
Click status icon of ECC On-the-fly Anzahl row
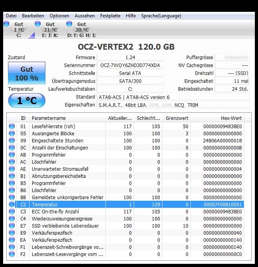(12, 211)
